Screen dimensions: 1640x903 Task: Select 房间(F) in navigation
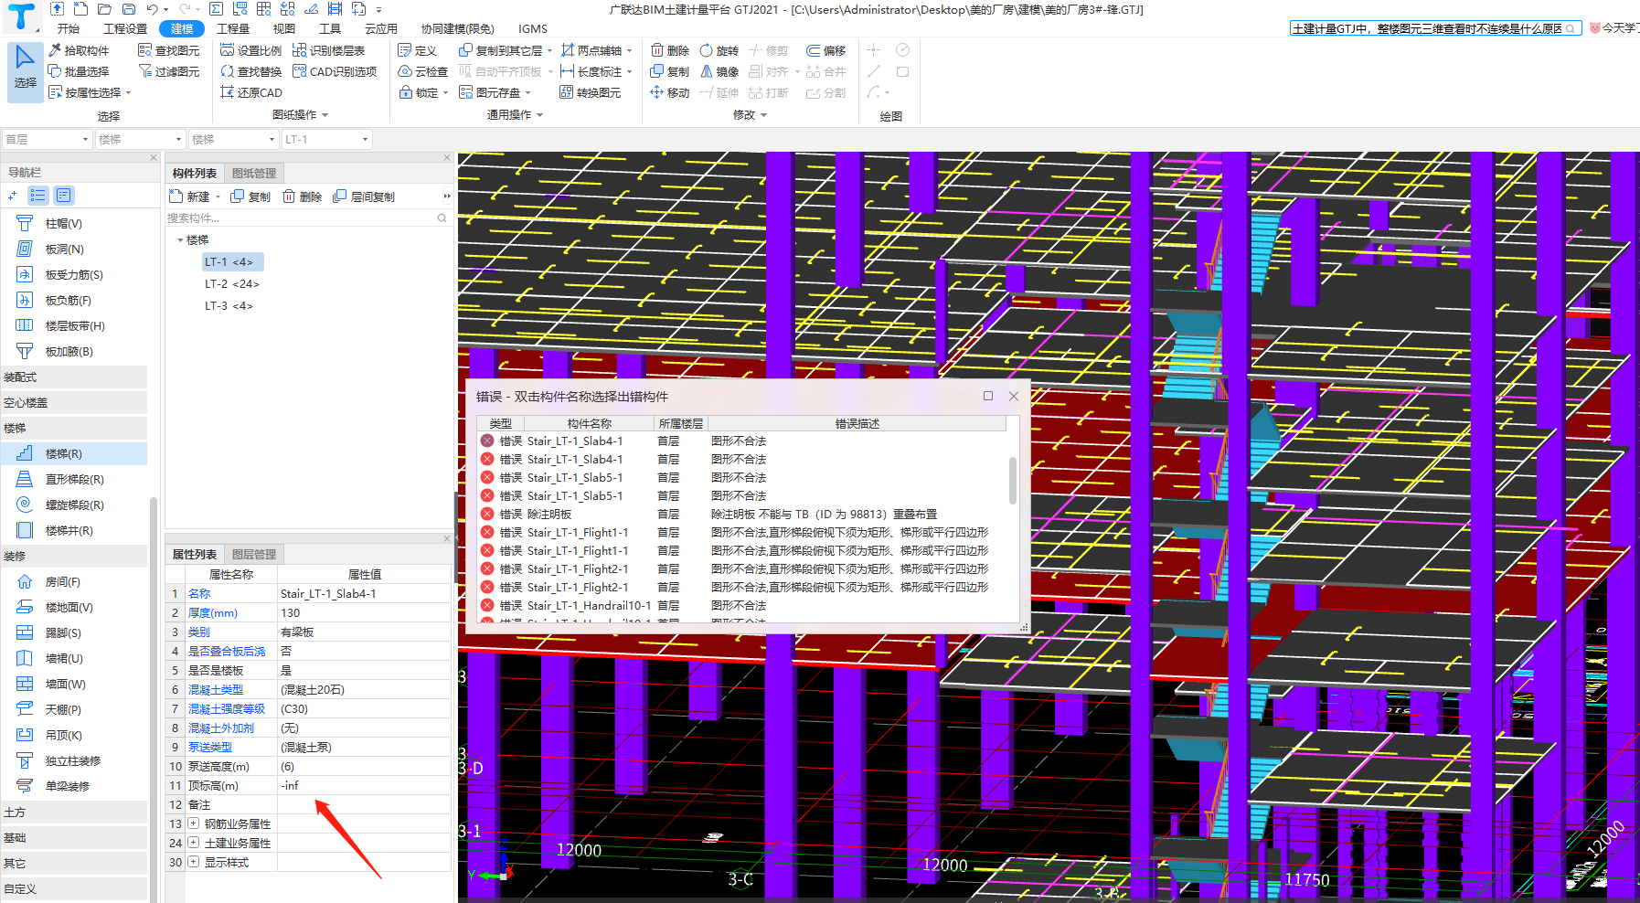(x=62, y=581)
